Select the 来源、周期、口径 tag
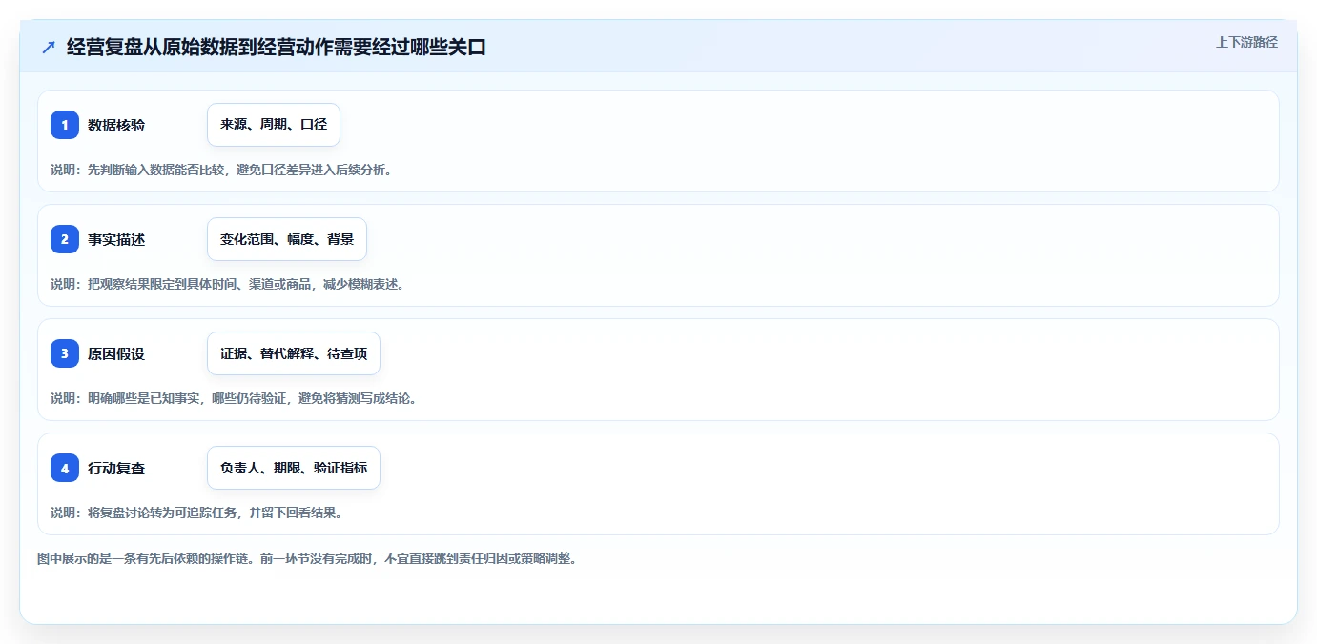 [274, 125]
